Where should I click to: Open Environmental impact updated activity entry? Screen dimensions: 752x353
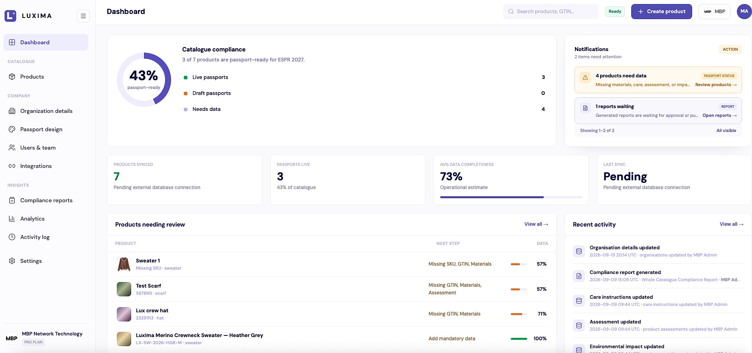click(x=658, y=347)
